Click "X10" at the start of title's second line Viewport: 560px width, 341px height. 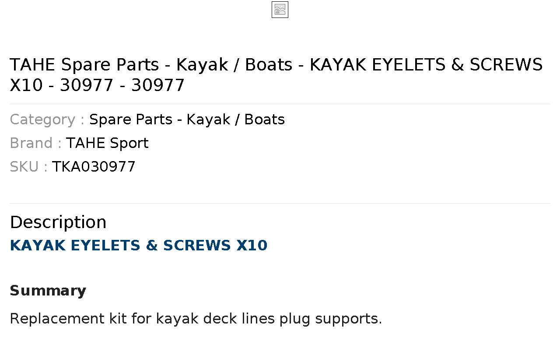click(x=26, y=85)
